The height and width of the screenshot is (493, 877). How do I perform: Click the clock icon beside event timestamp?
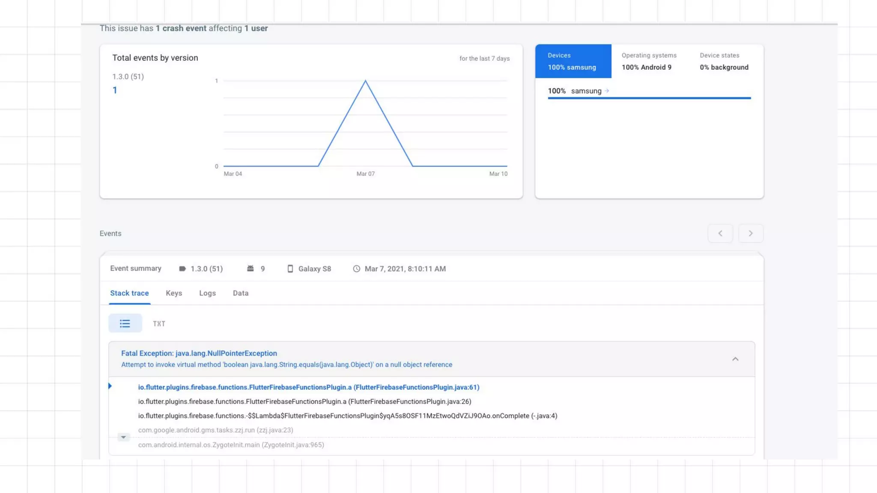[x=356, y=269]
